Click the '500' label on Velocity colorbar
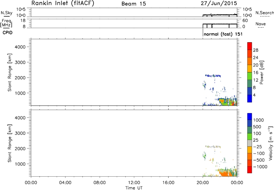The image size is (274, 190). [x=257, y=127]
